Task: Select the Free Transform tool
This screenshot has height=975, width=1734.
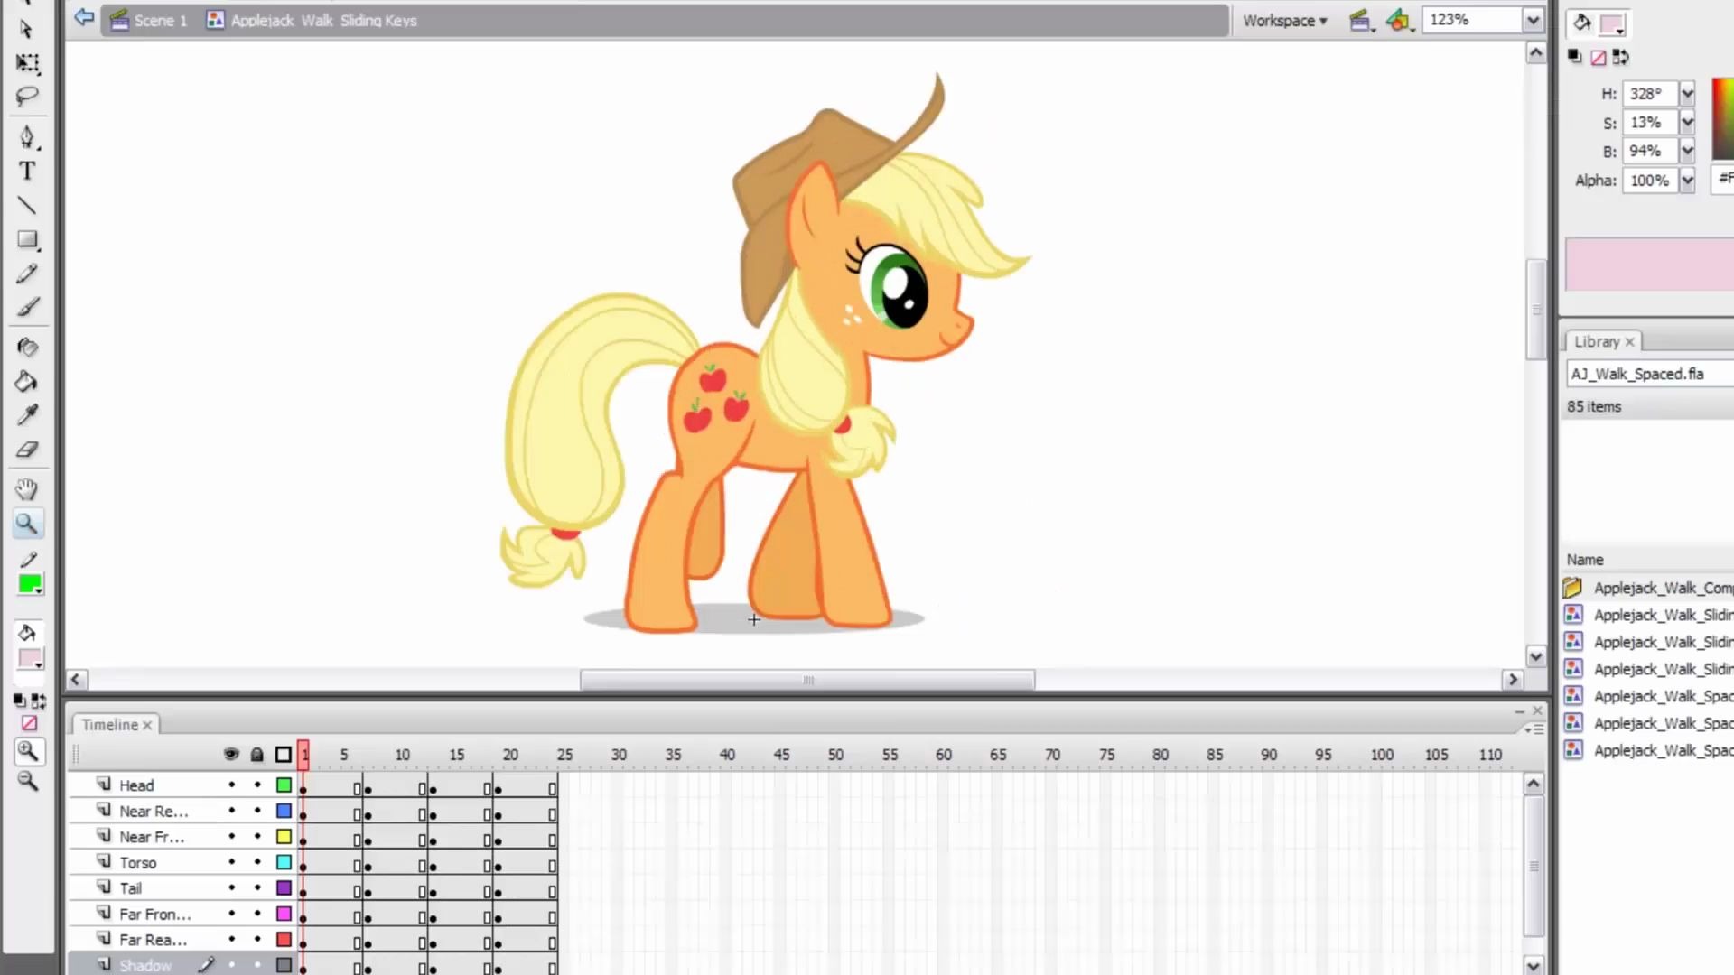Action: [27, 62]
